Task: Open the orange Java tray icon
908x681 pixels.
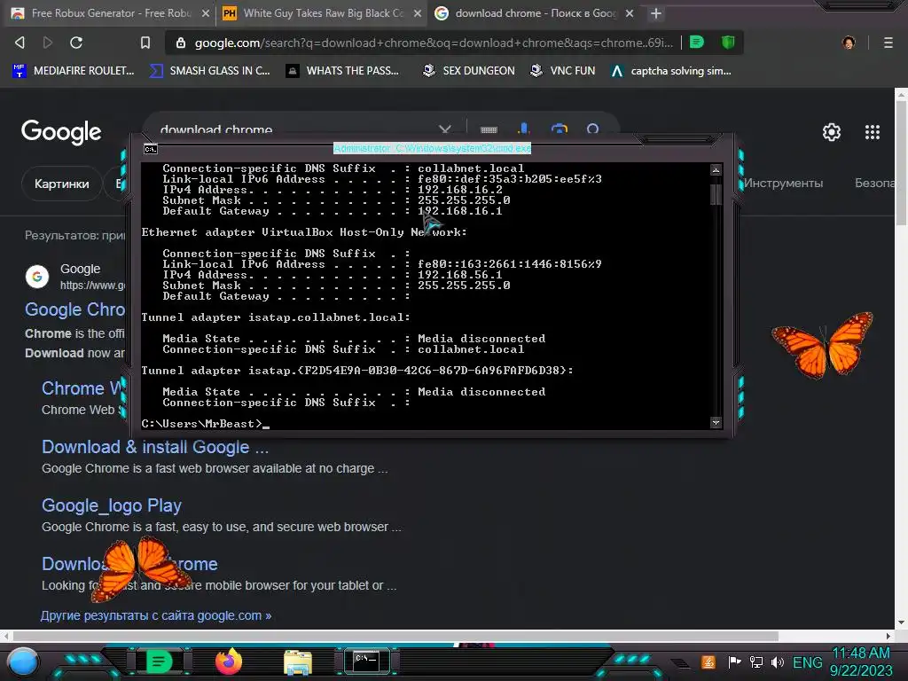Action: click(x=708, y=661)
